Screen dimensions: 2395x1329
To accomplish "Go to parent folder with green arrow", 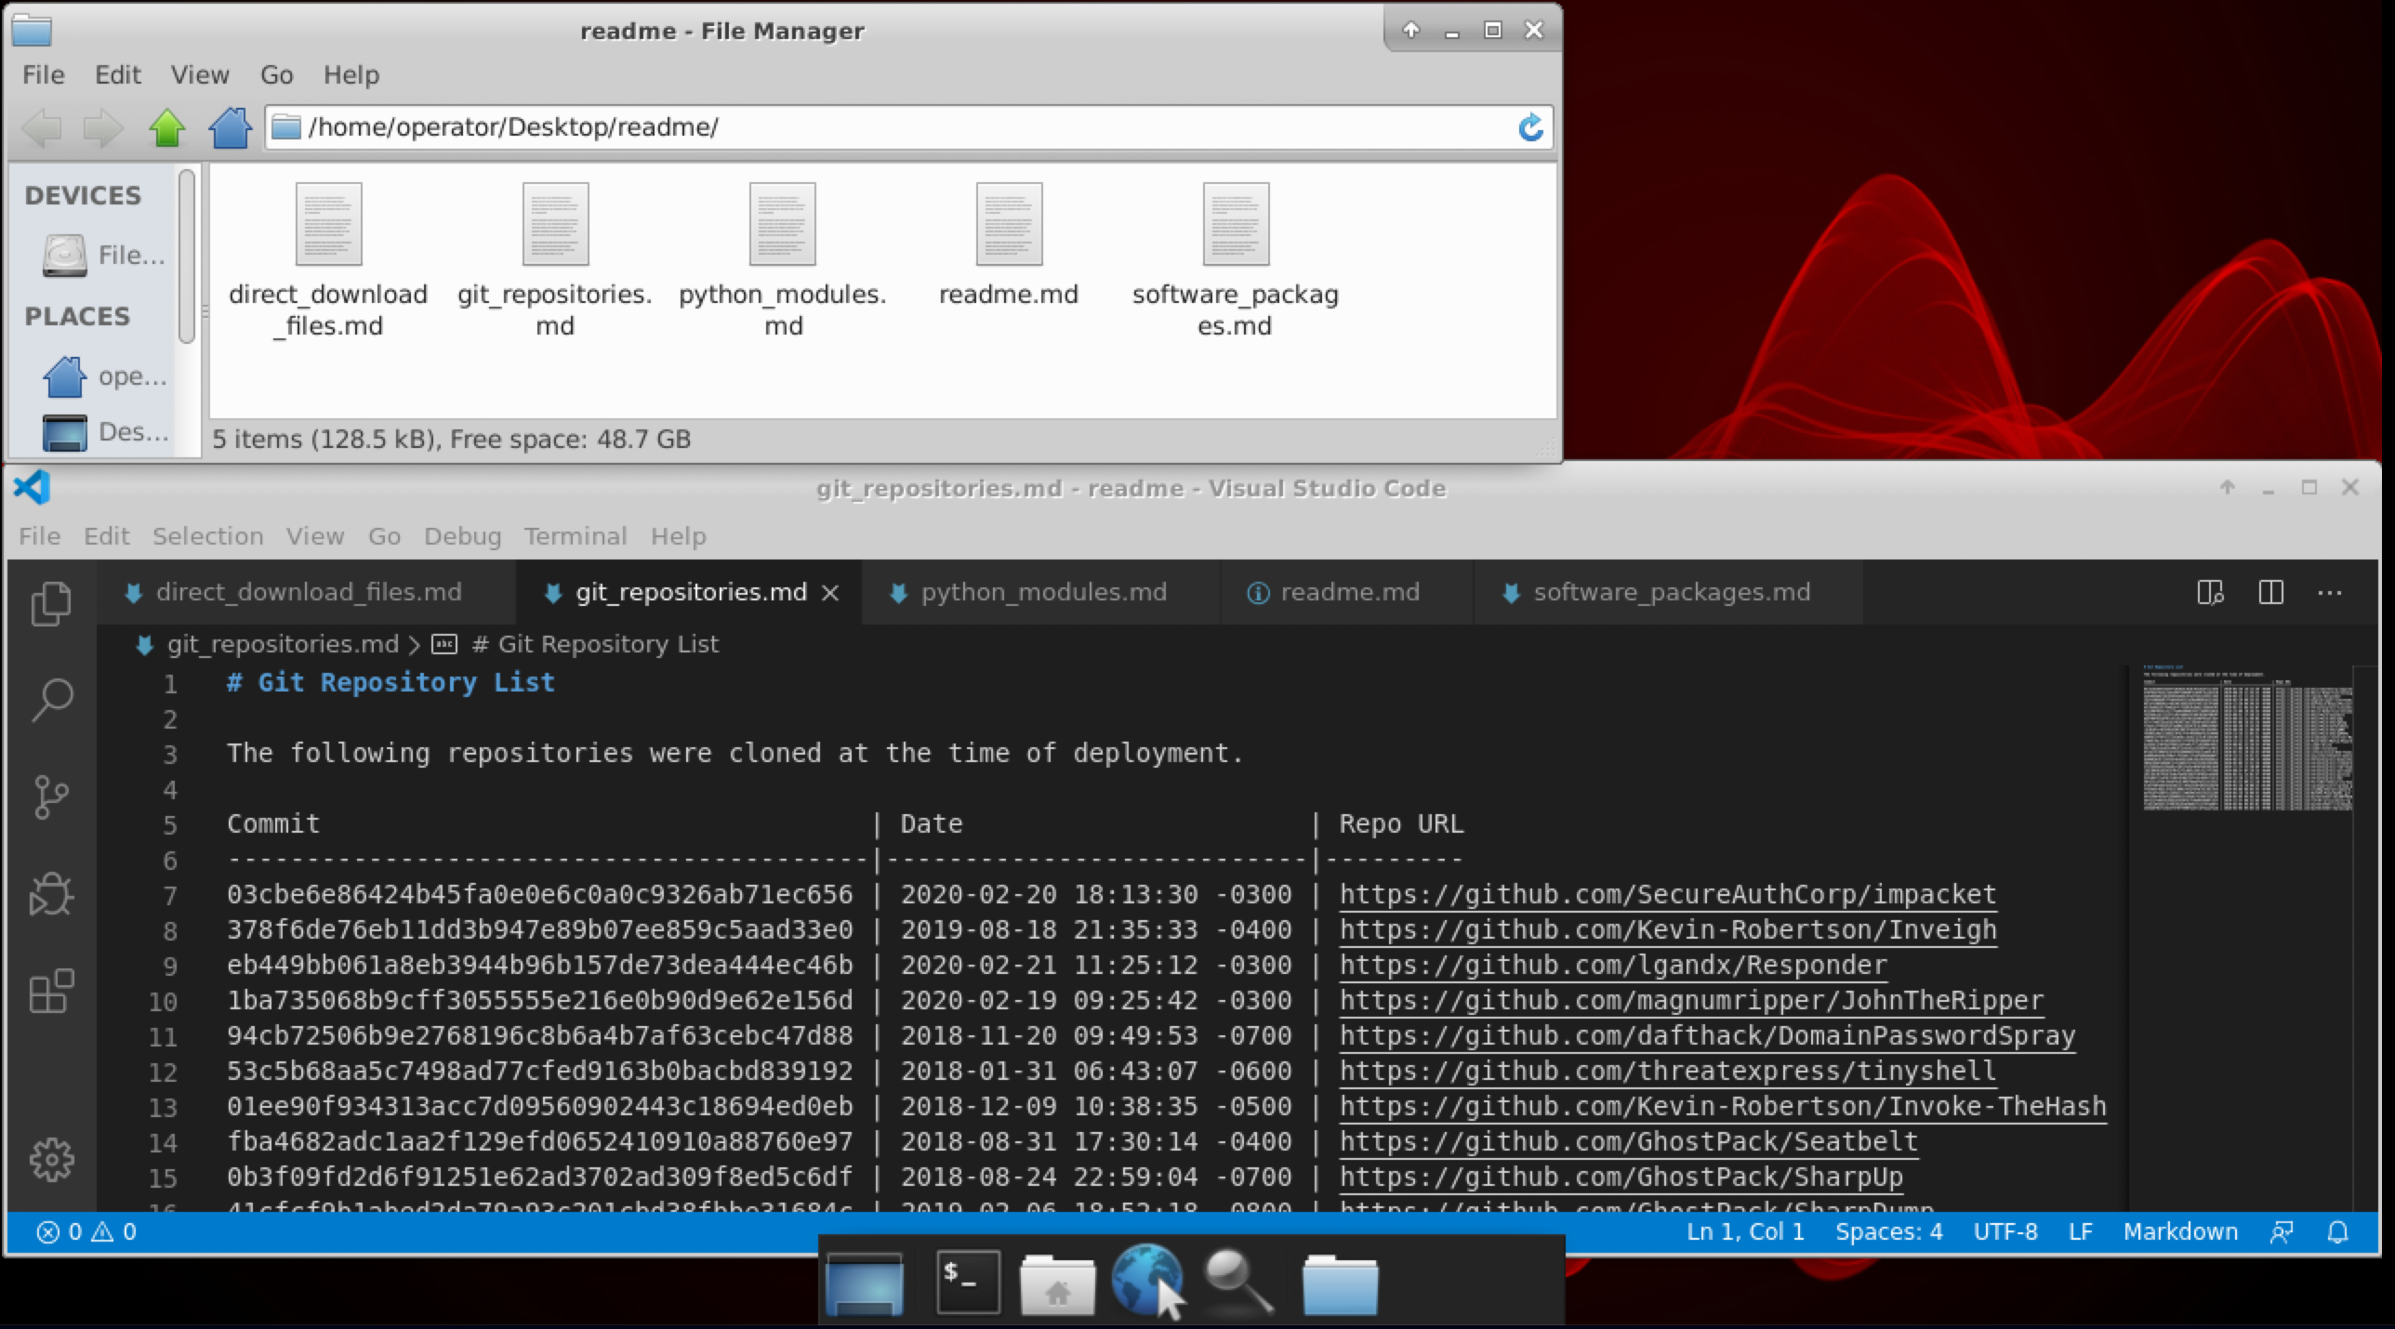I will [x=167, y=127].
